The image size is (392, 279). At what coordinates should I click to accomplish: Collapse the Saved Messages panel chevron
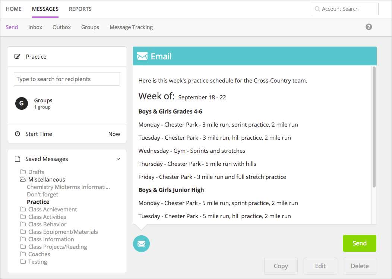point(118,159)
